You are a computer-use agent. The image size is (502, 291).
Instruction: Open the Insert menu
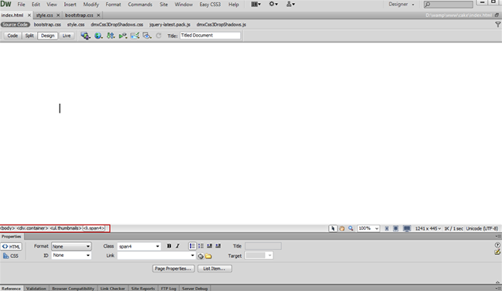(70, 5)
